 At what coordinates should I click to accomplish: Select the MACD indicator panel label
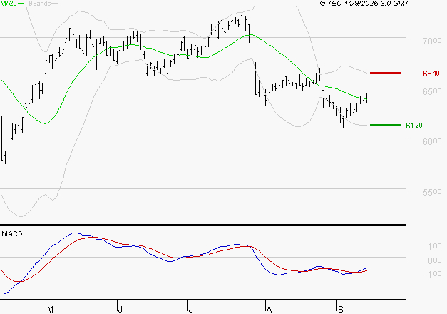pyautogui.click(x=11, y=234)
